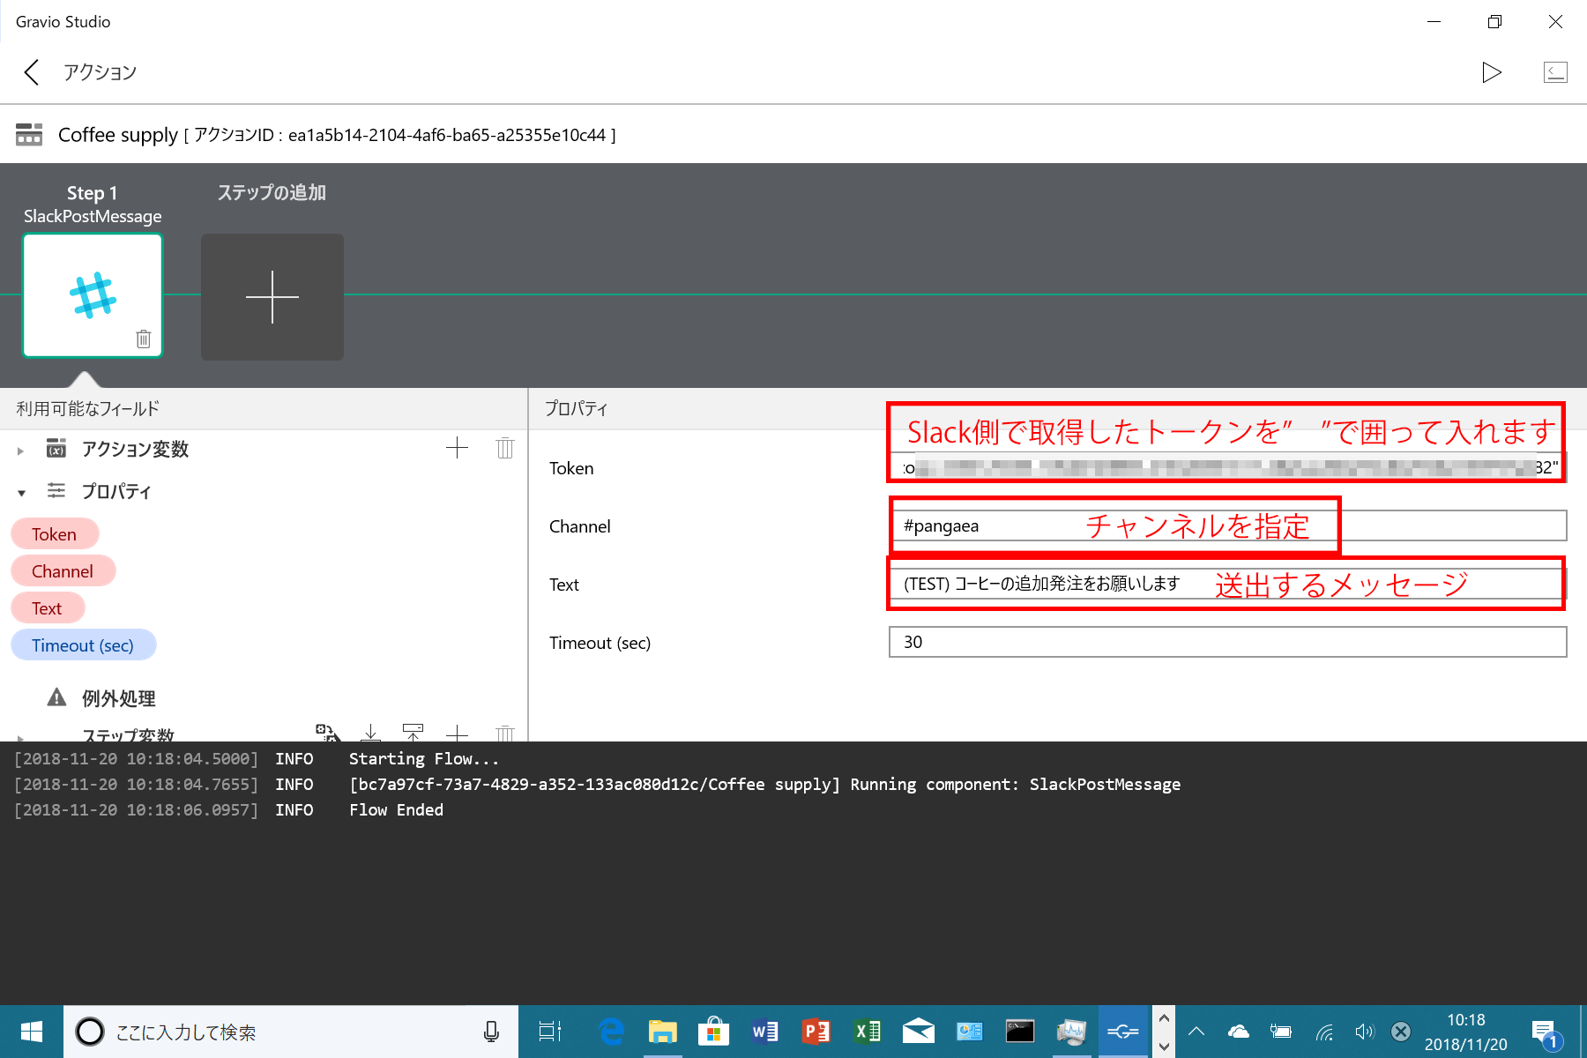
Task: Click the Cortana search box
Action: 291,1032
